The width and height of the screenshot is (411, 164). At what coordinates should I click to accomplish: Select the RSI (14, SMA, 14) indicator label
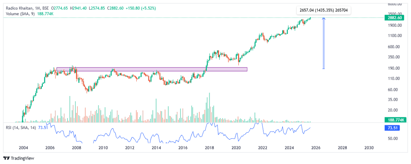(20, 128)
